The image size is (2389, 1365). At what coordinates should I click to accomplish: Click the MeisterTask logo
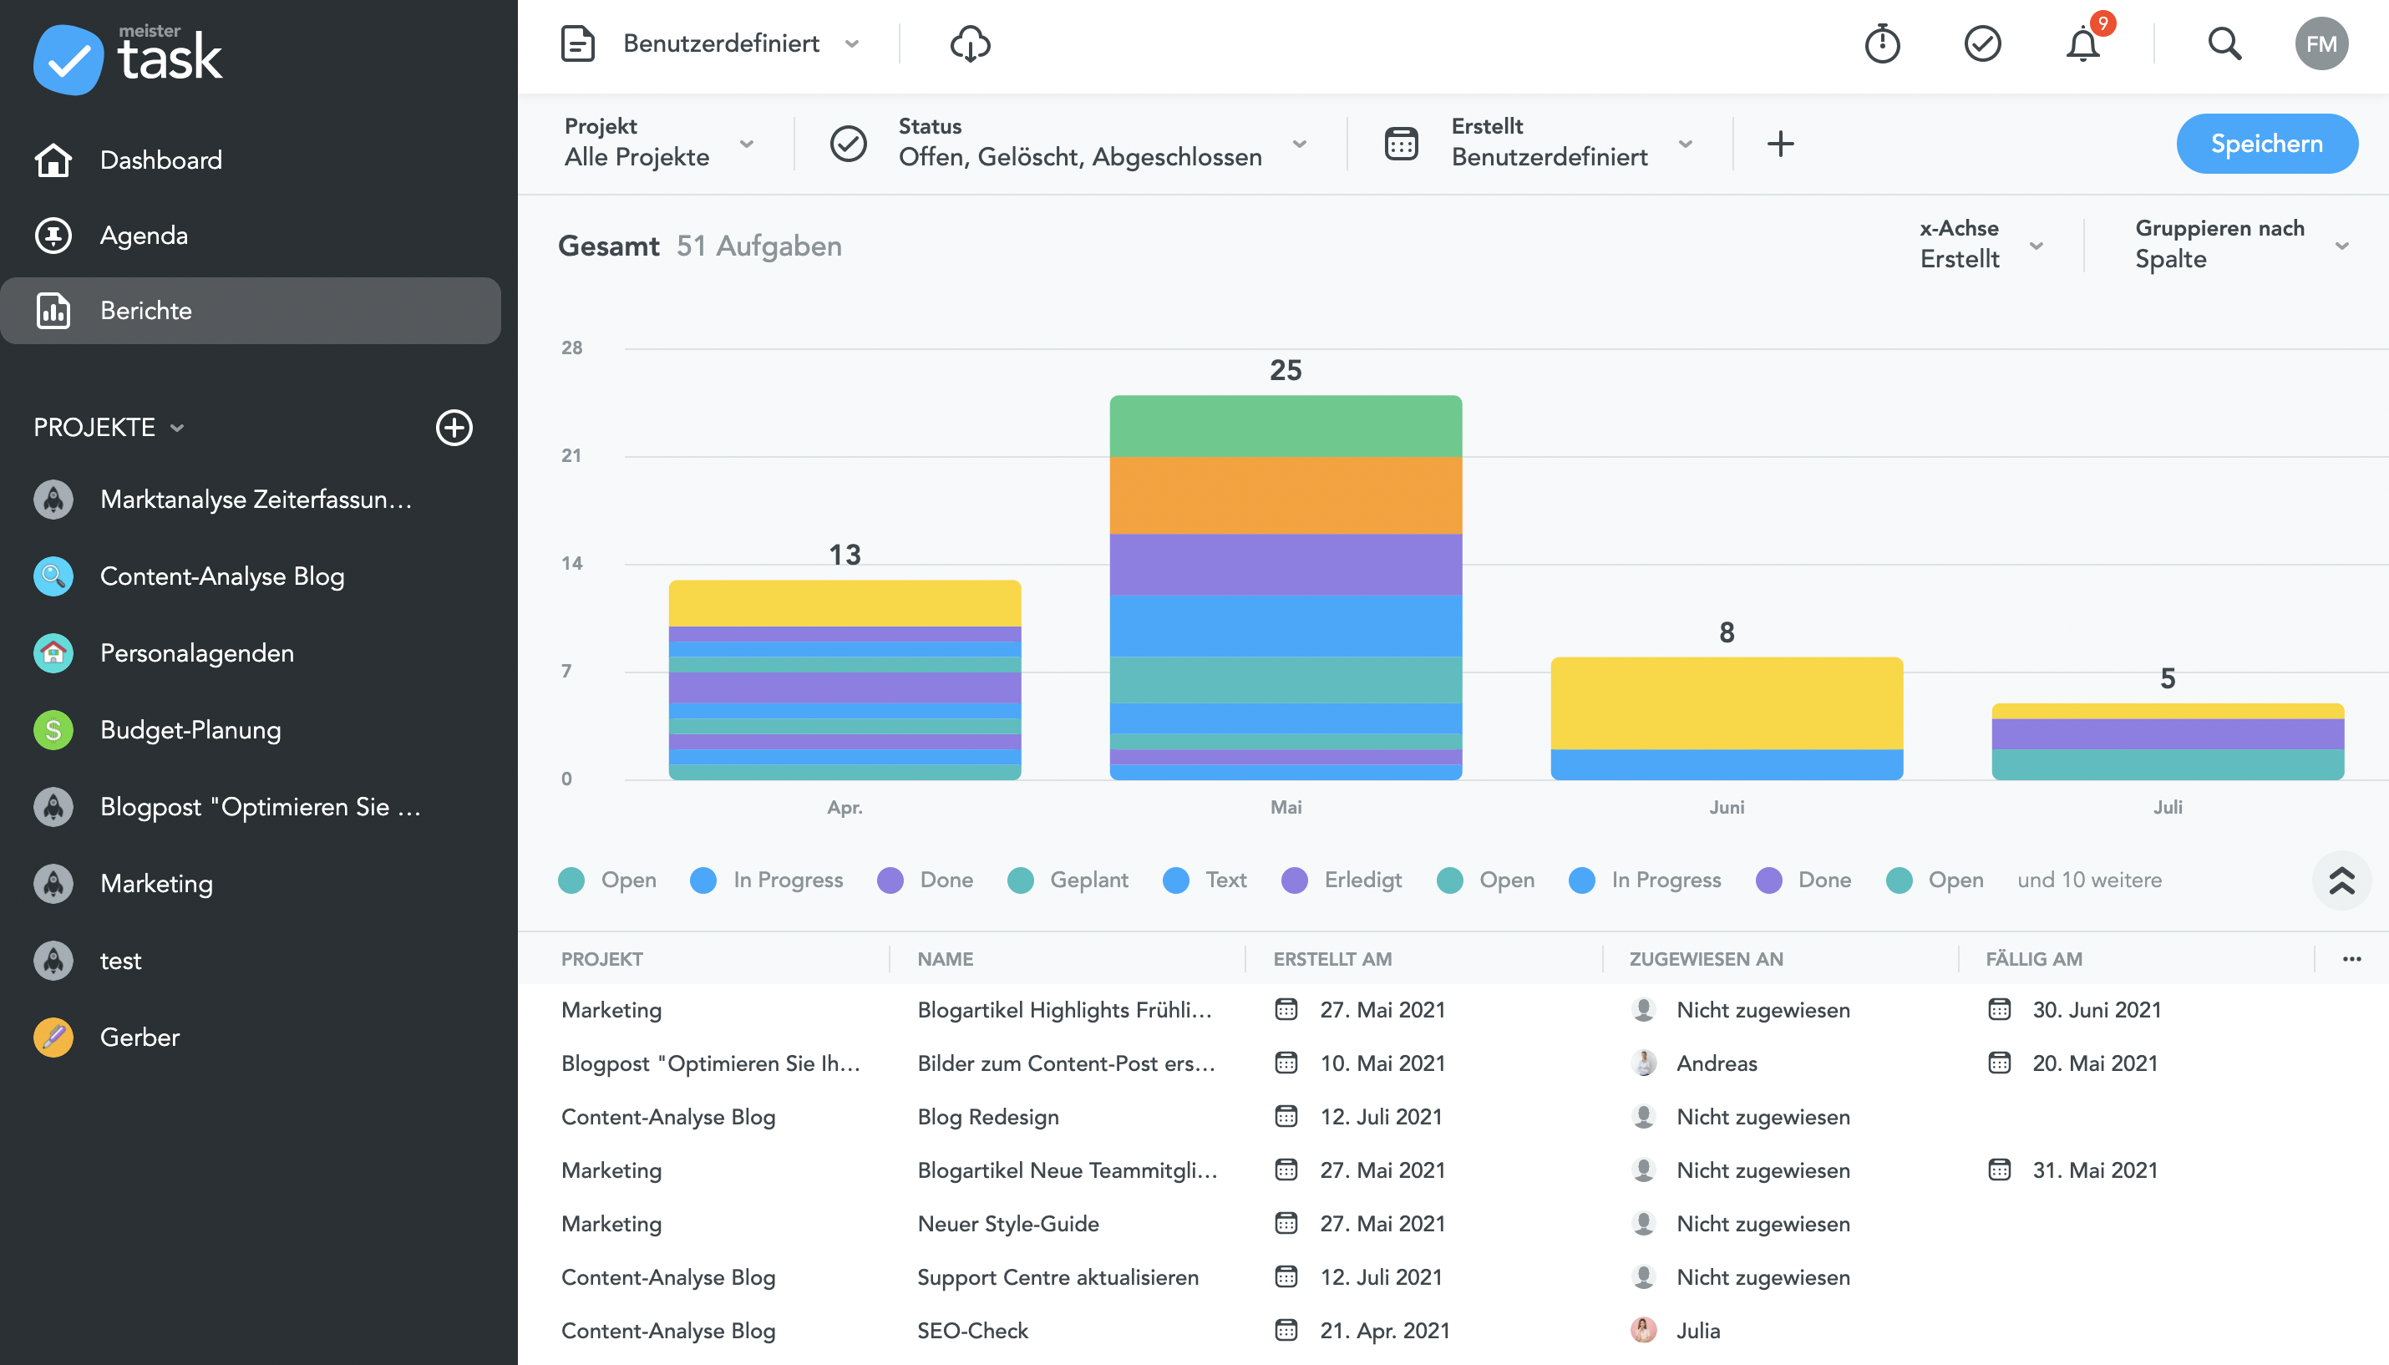[x=129, y=58]
